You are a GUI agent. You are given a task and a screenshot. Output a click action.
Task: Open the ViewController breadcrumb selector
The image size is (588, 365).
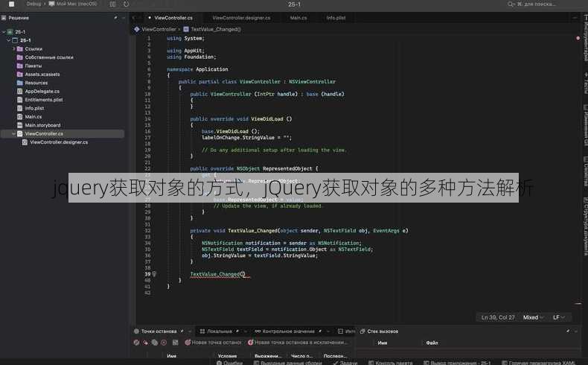[x=156, y=29]
